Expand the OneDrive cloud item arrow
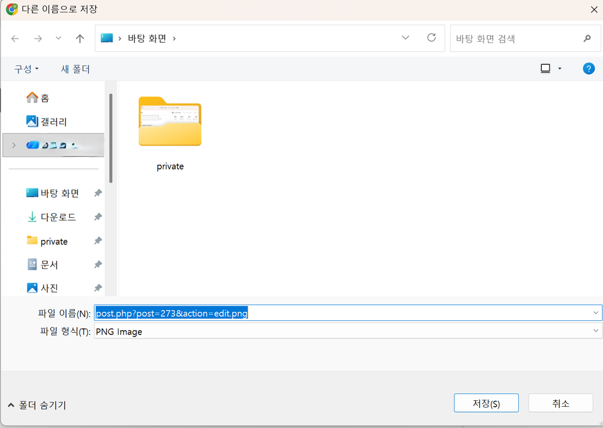Screen dimensions: 603x428 [x=14, y=145]
